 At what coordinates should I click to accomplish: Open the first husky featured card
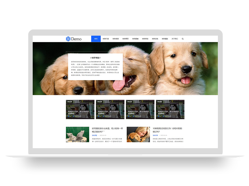click(x=80, y=109)
